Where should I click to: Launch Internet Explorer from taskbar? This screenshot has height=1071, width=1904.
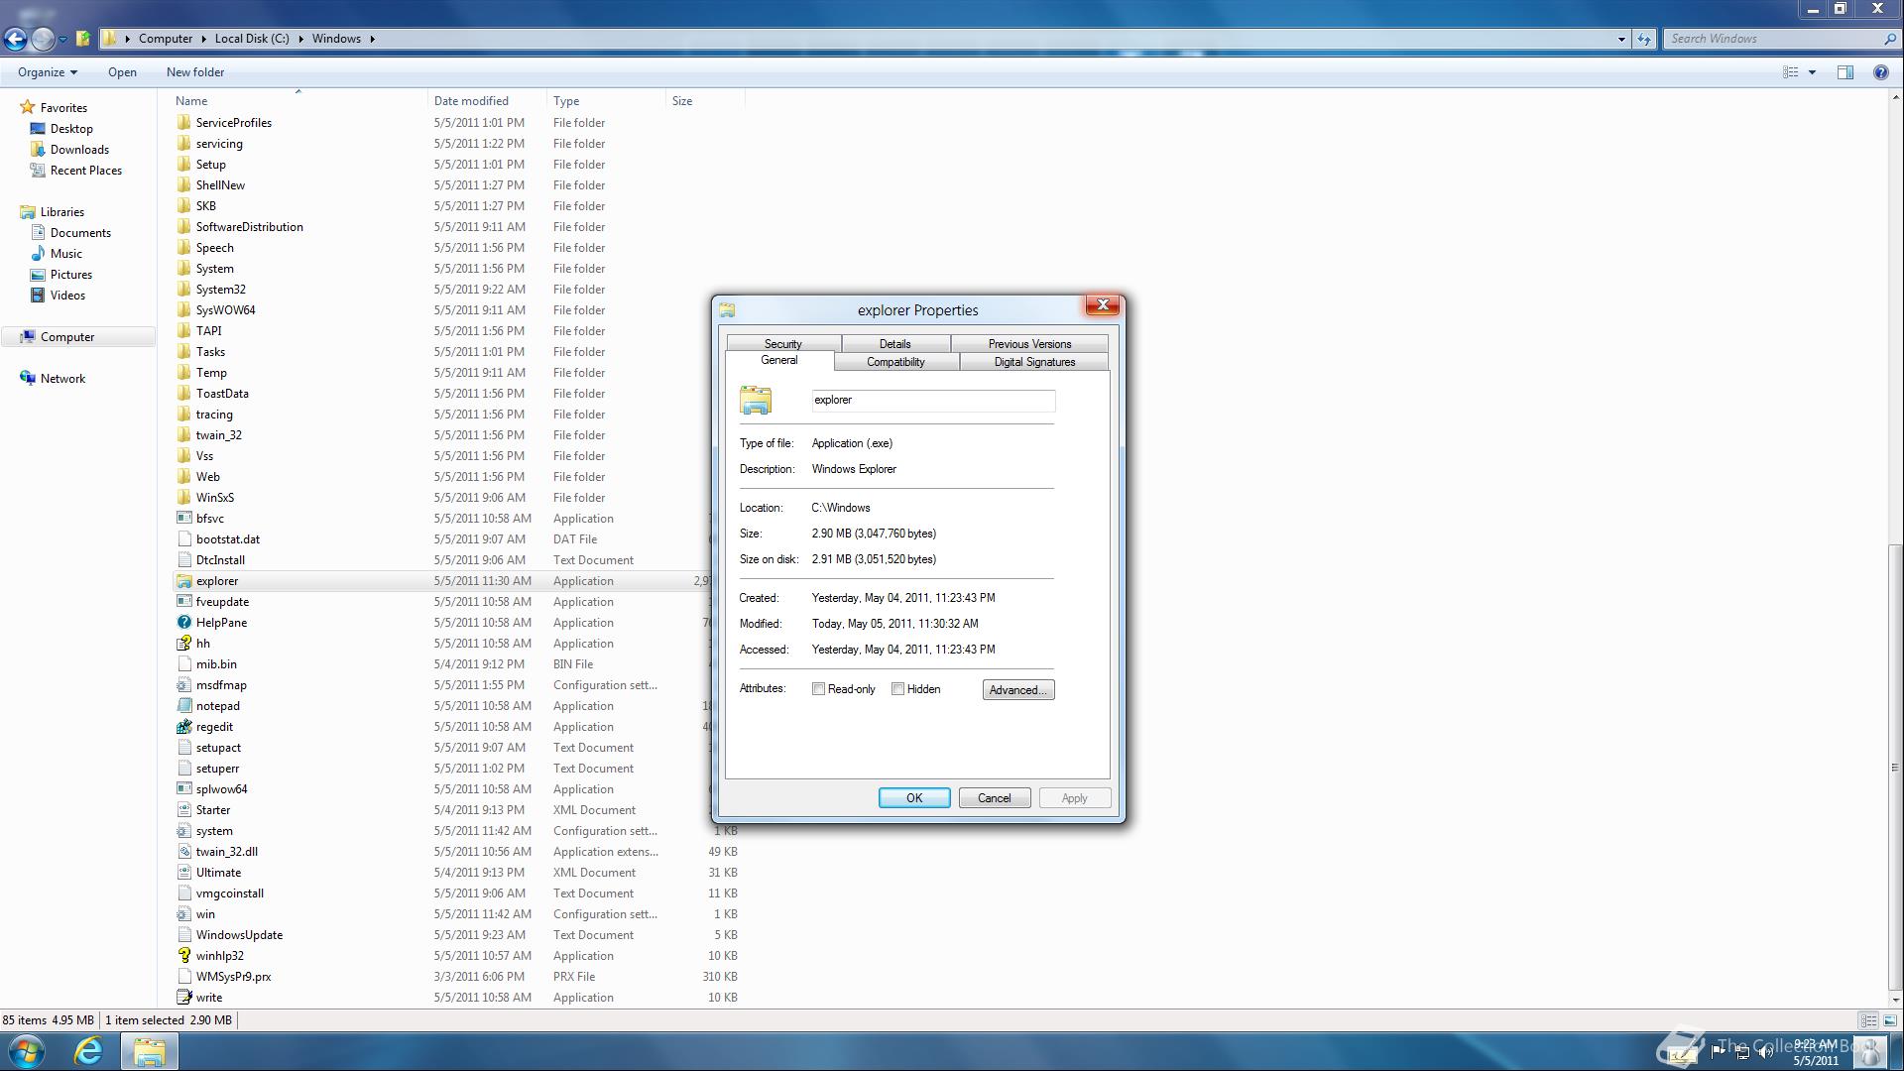click(88, 1051)
